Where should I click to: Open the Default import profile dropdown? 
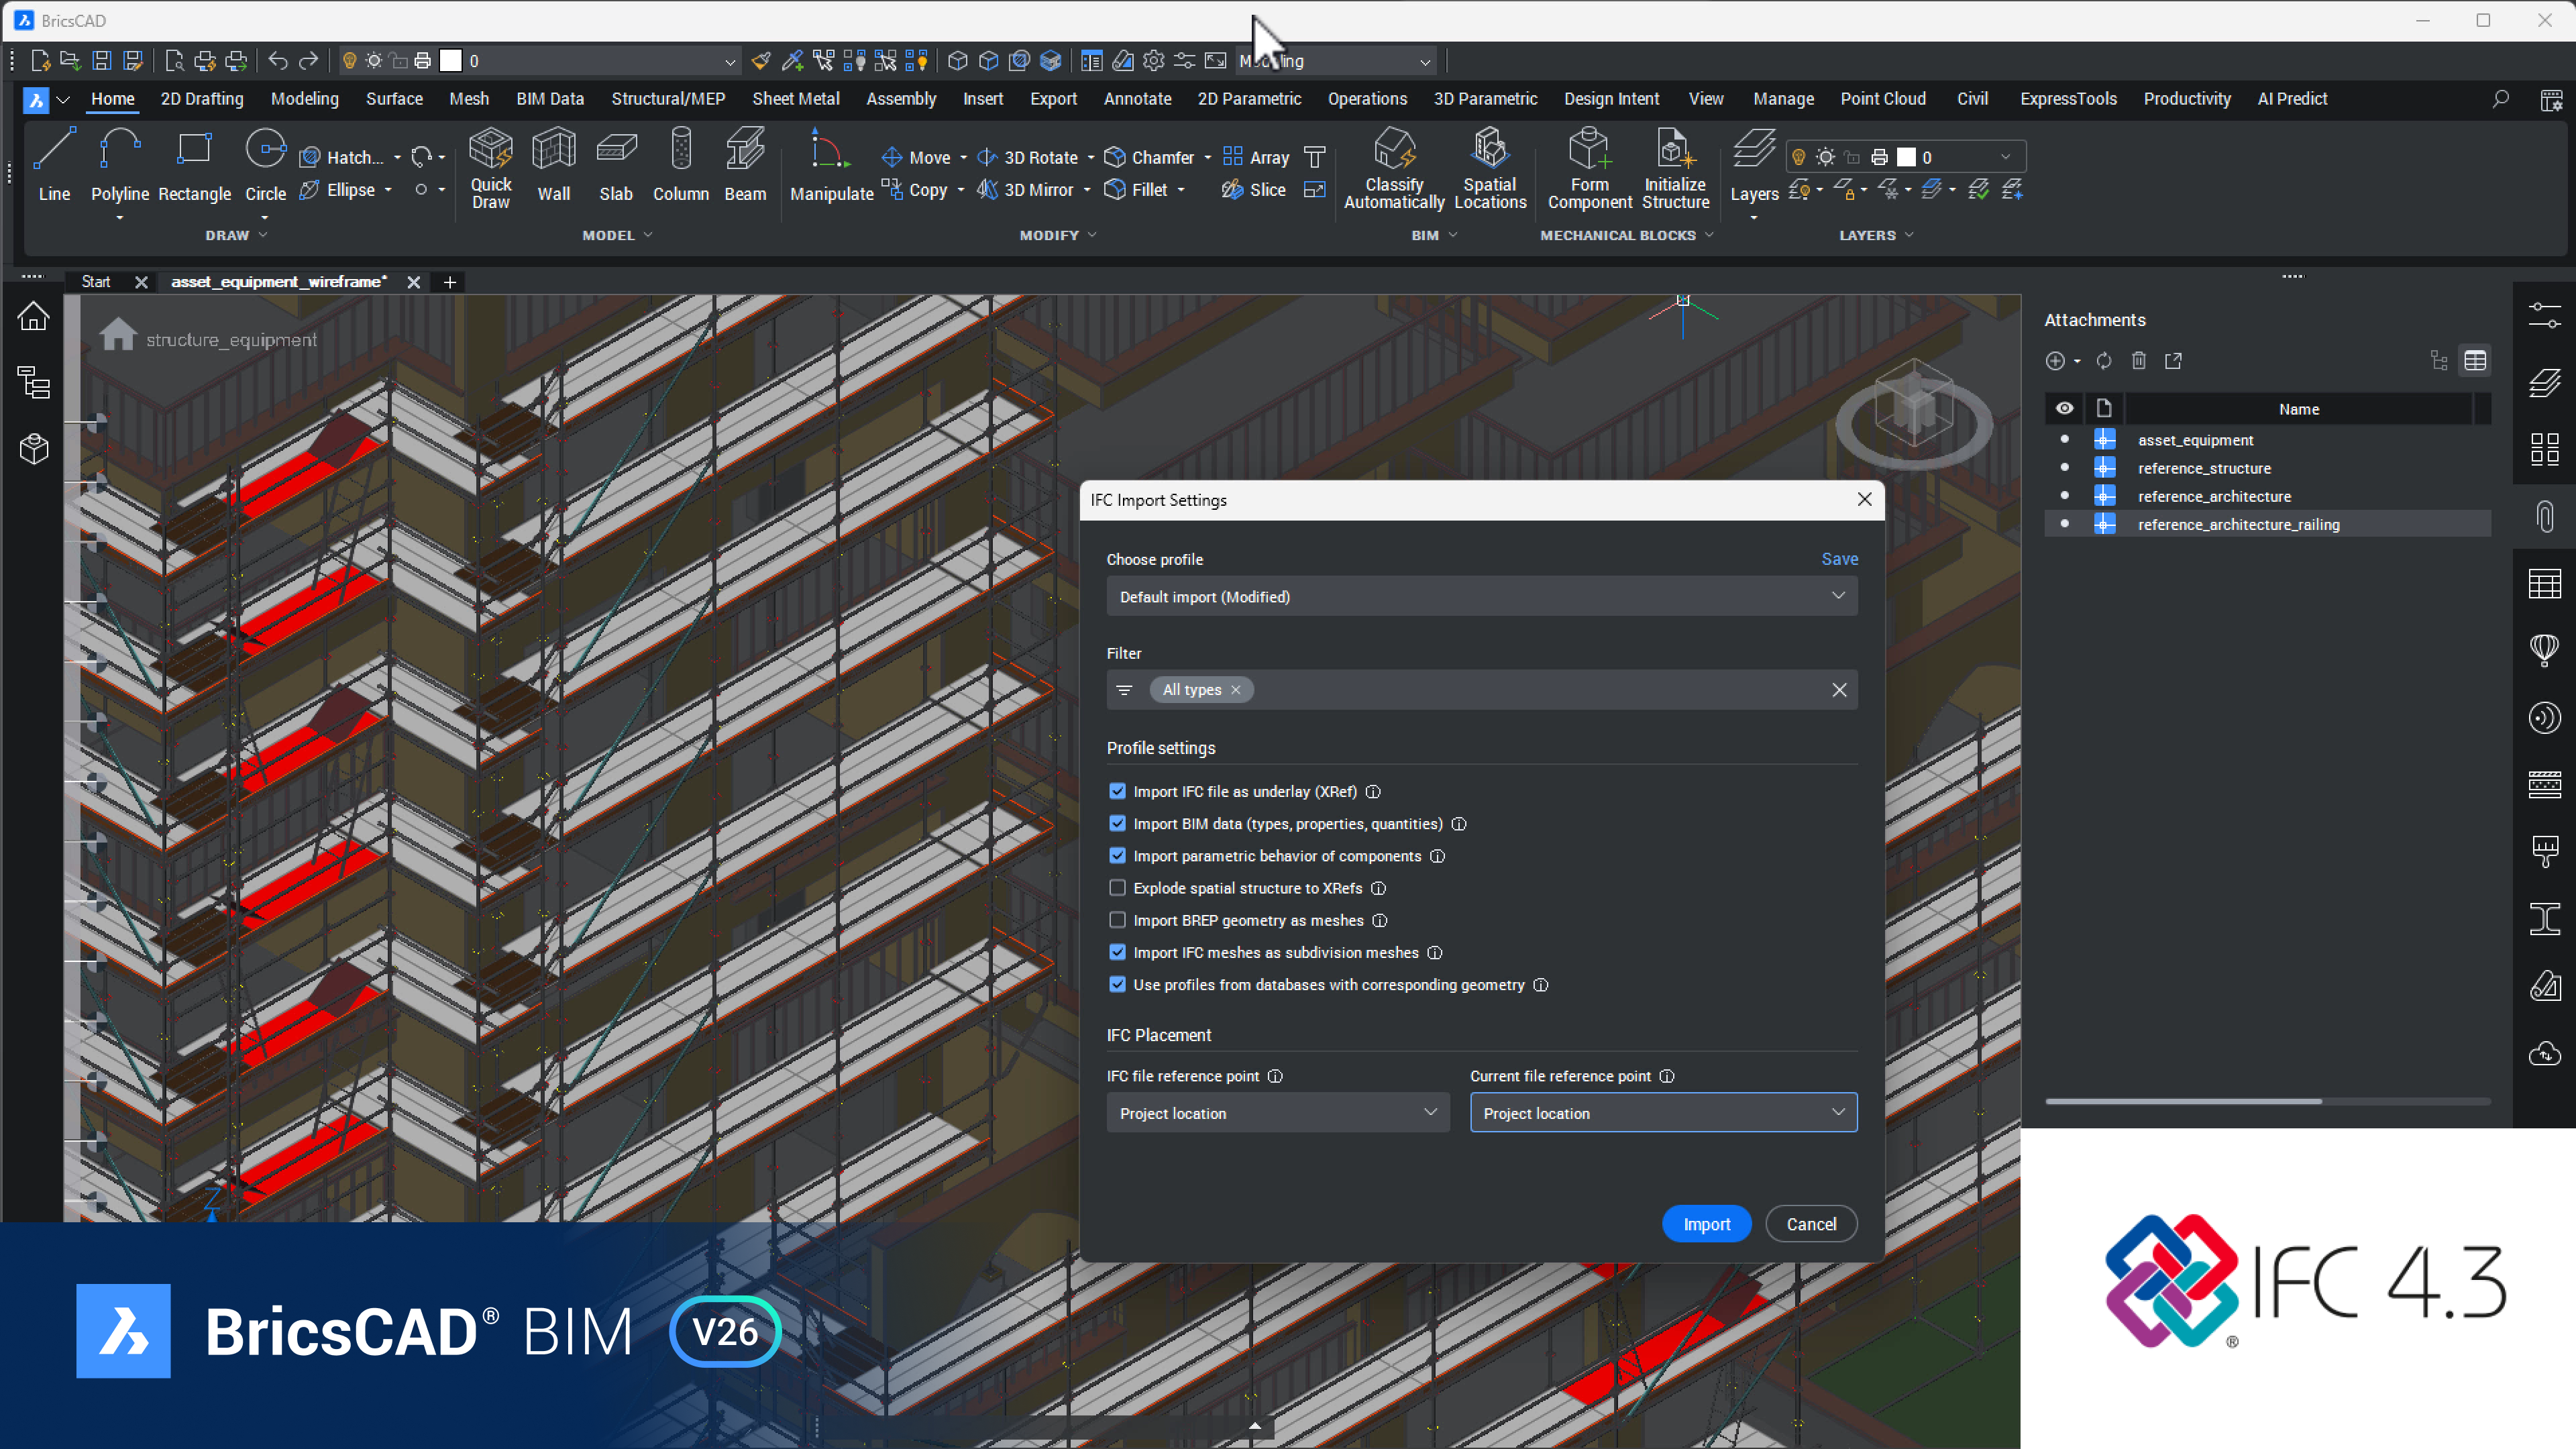coord(1481,596)
